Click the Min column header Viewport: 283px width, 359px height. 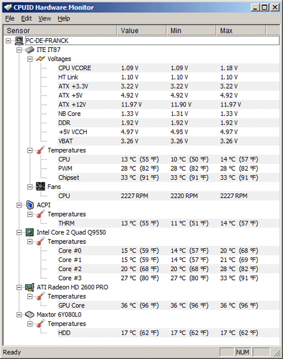191,31
